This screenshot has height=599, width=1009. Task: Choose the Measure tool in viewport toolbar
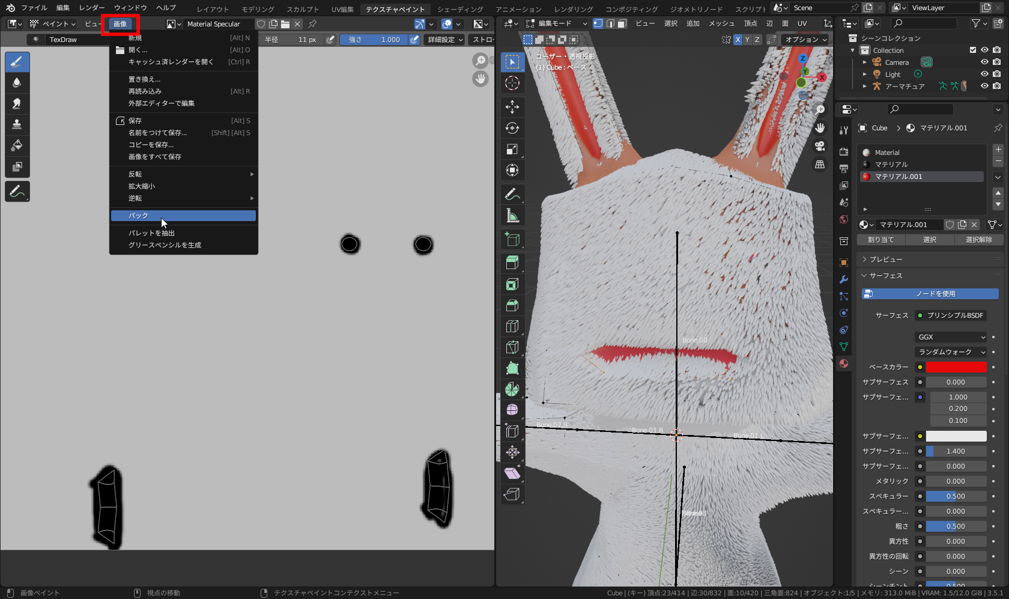click(x=512, y=215)
